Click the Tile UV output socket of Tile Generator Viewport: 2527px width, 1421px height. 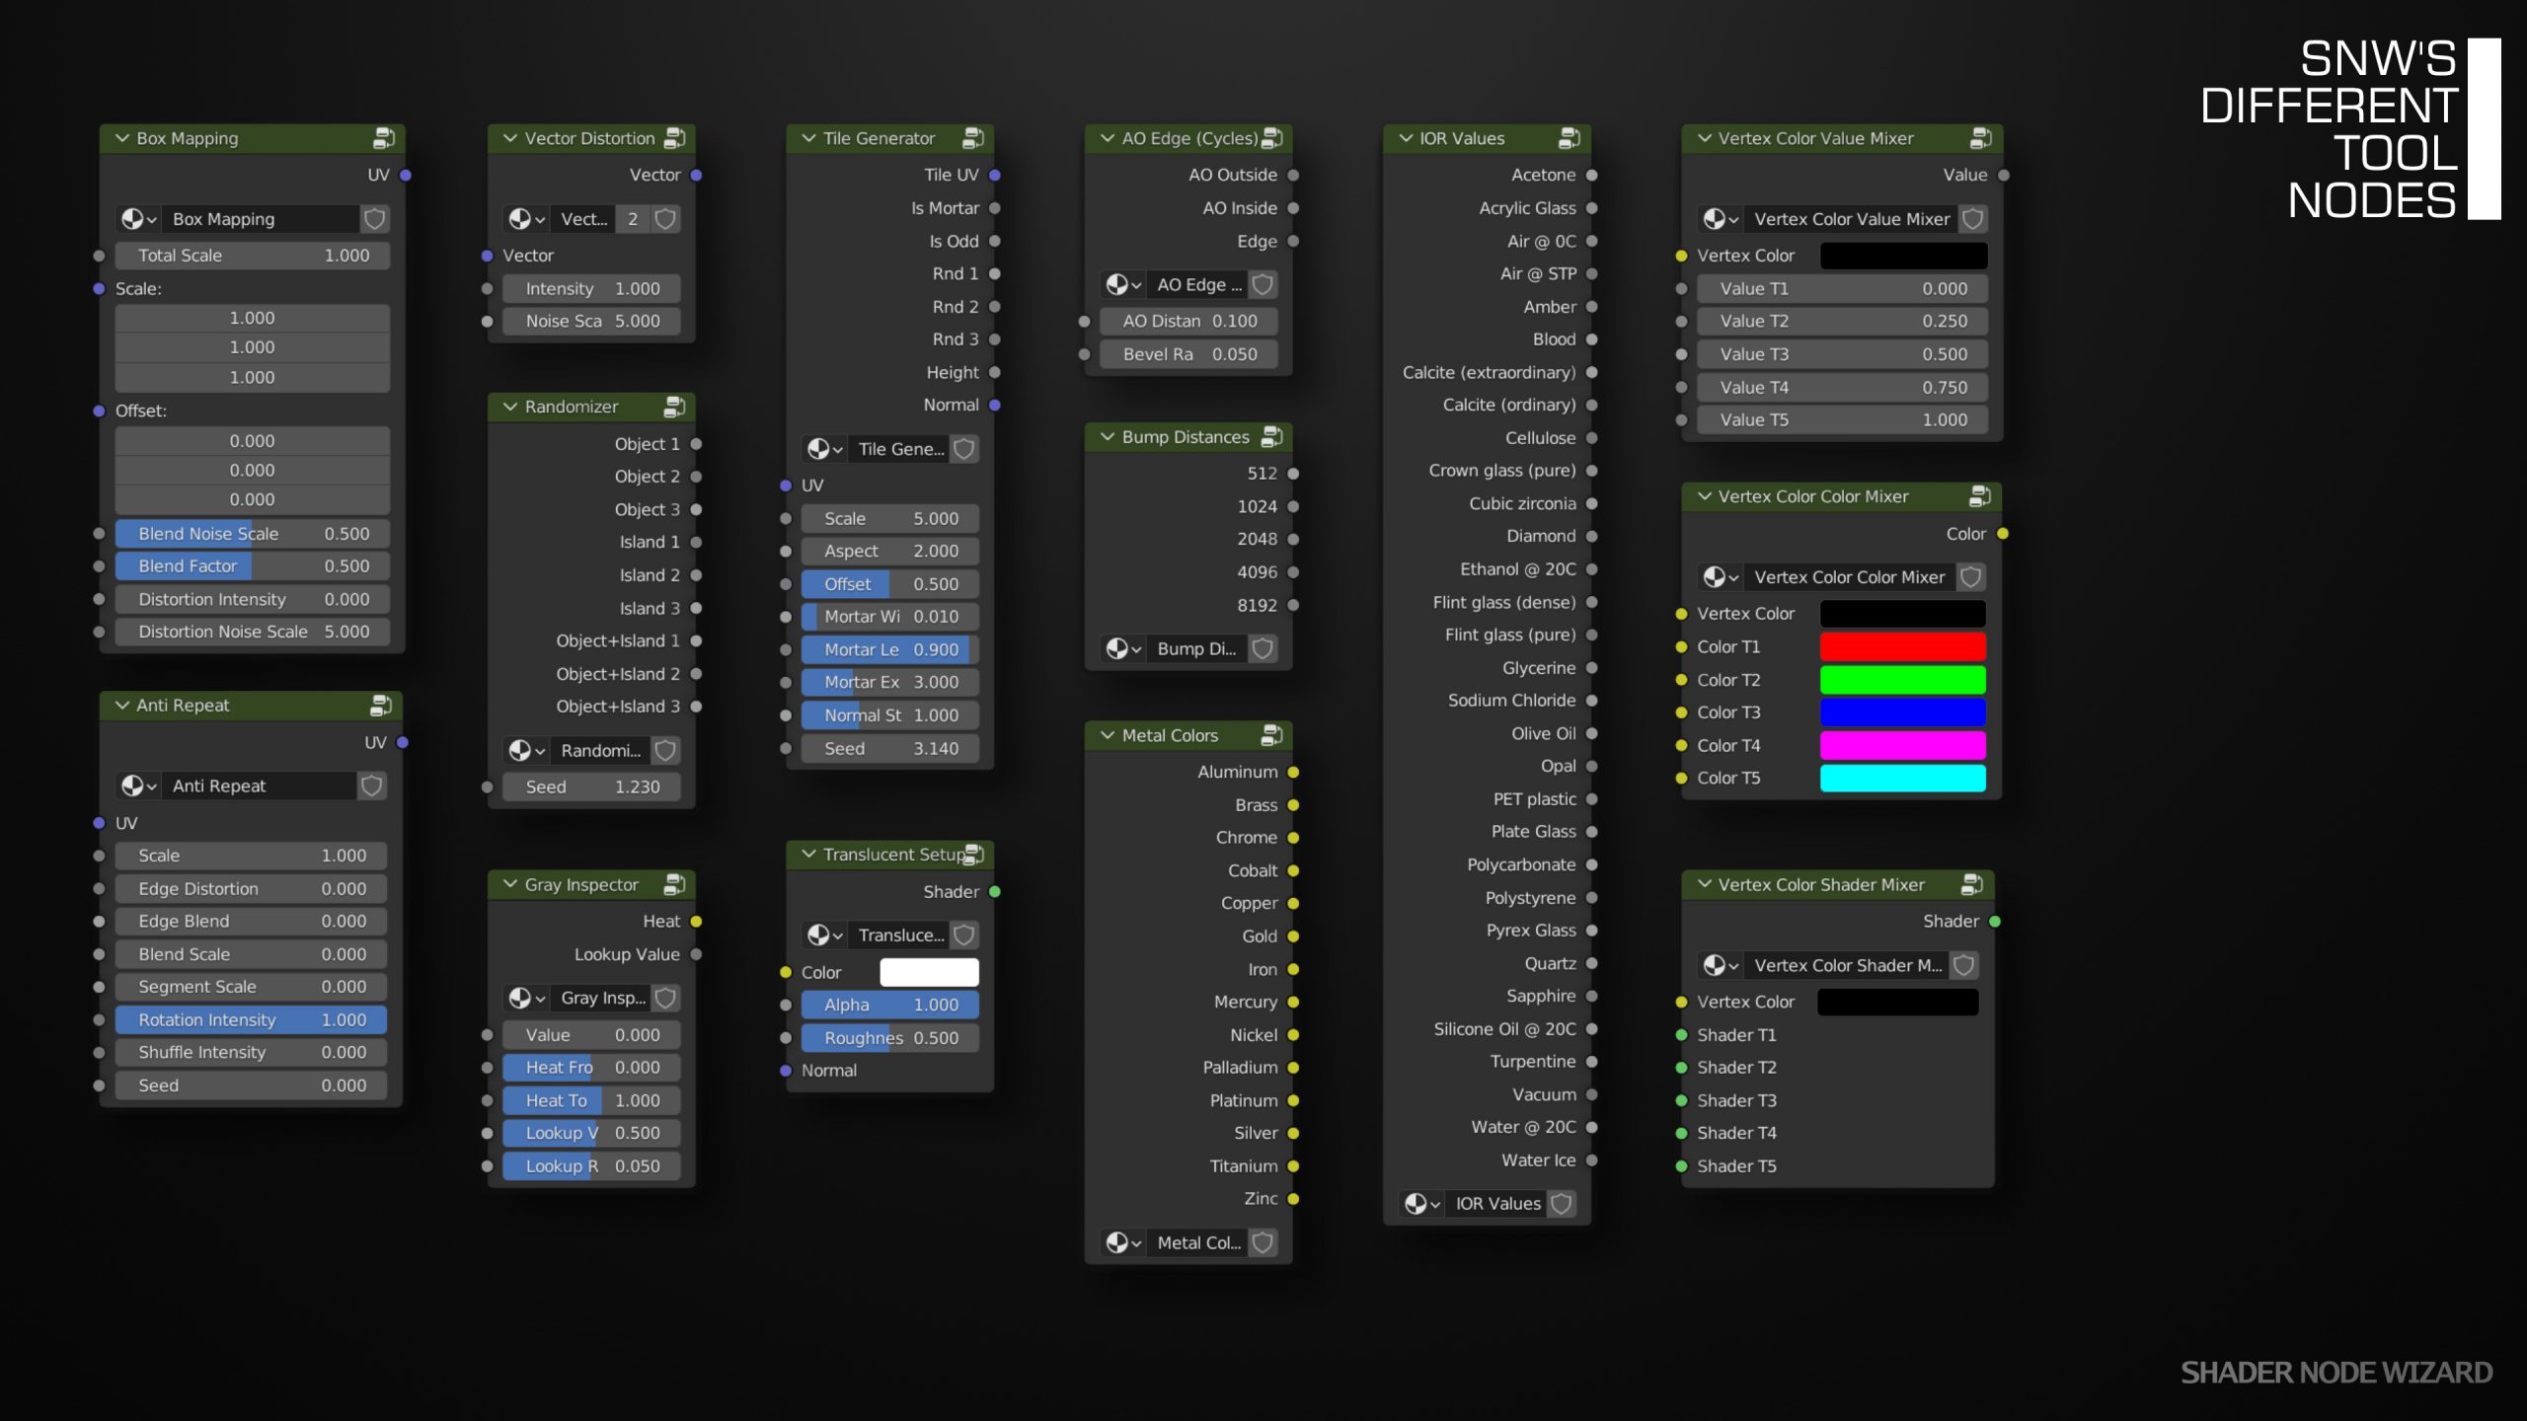[x=995, y=176]
